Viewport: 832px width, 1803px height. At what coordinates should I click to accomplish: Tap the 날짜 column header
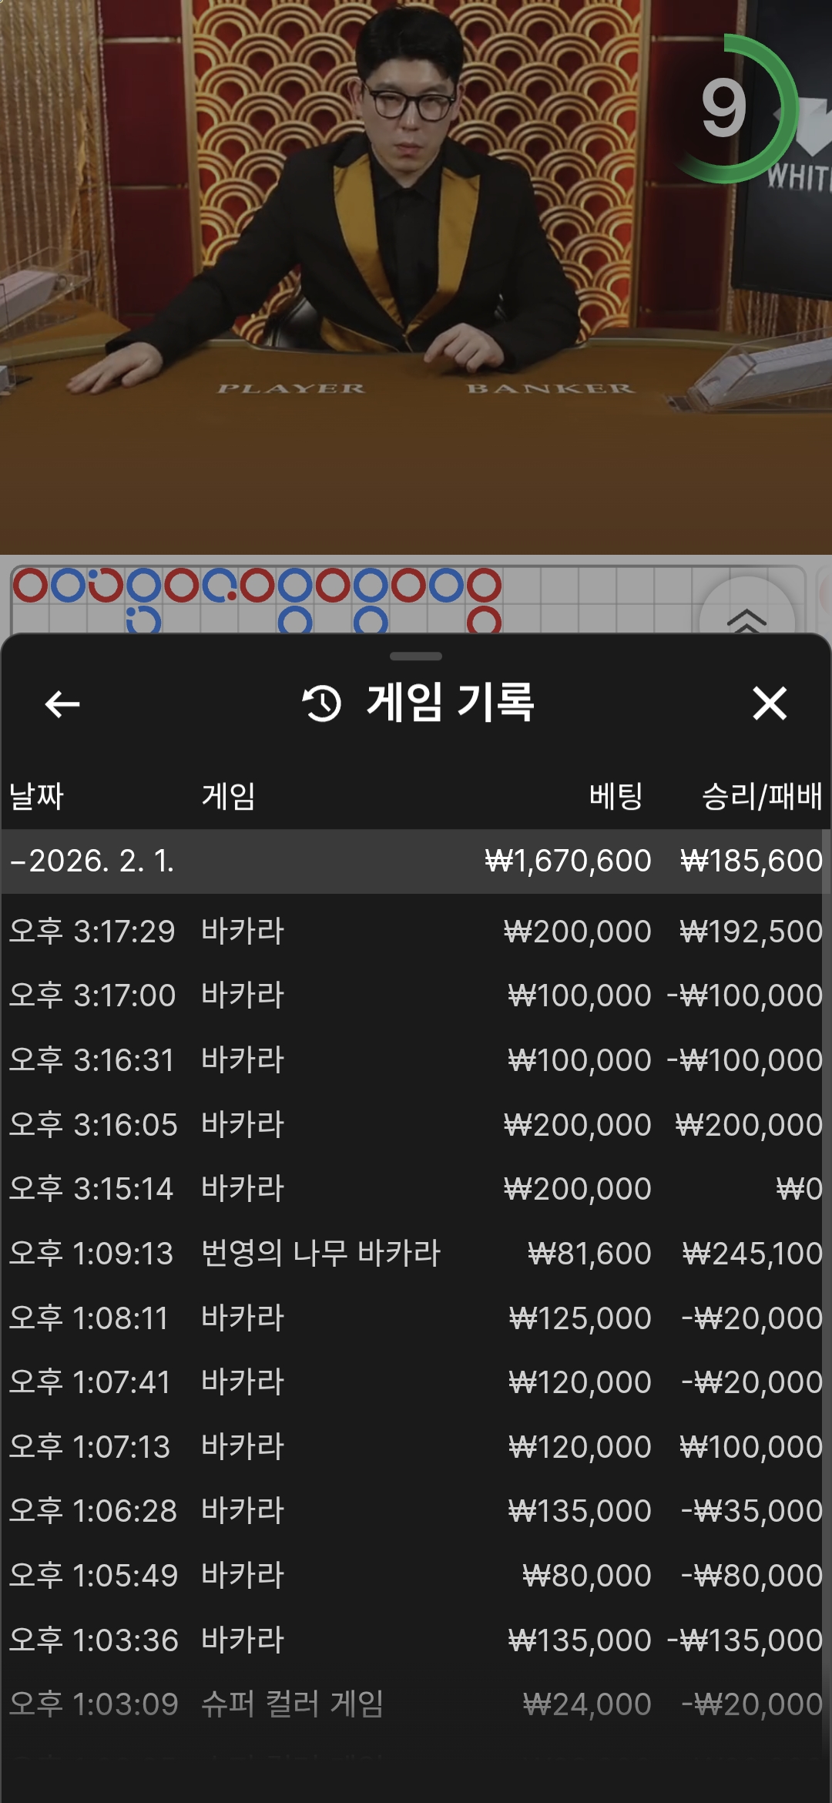(36, 796)
